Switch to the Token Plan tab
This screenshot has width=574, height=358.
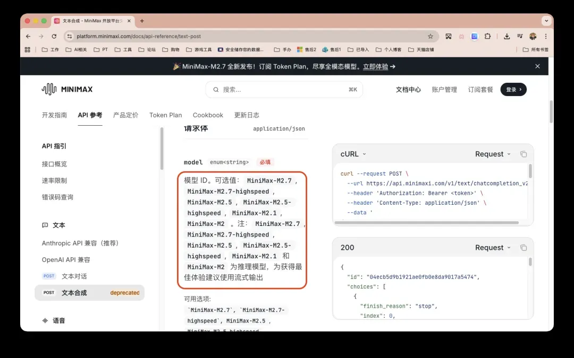tap(165, 115)
